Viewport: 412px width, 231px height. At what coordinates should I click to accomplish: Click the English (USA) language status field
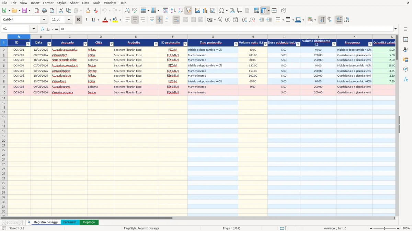pos(231,228)
